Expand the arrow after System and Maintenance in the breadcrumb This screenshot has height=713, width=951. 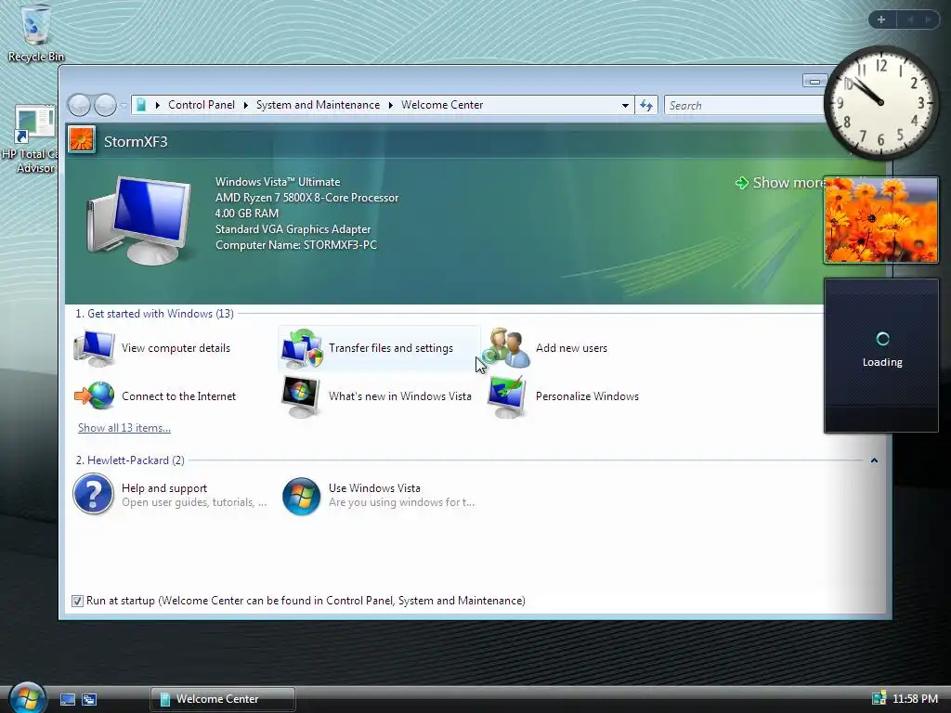pyautogui.click(x=391, y=106)
